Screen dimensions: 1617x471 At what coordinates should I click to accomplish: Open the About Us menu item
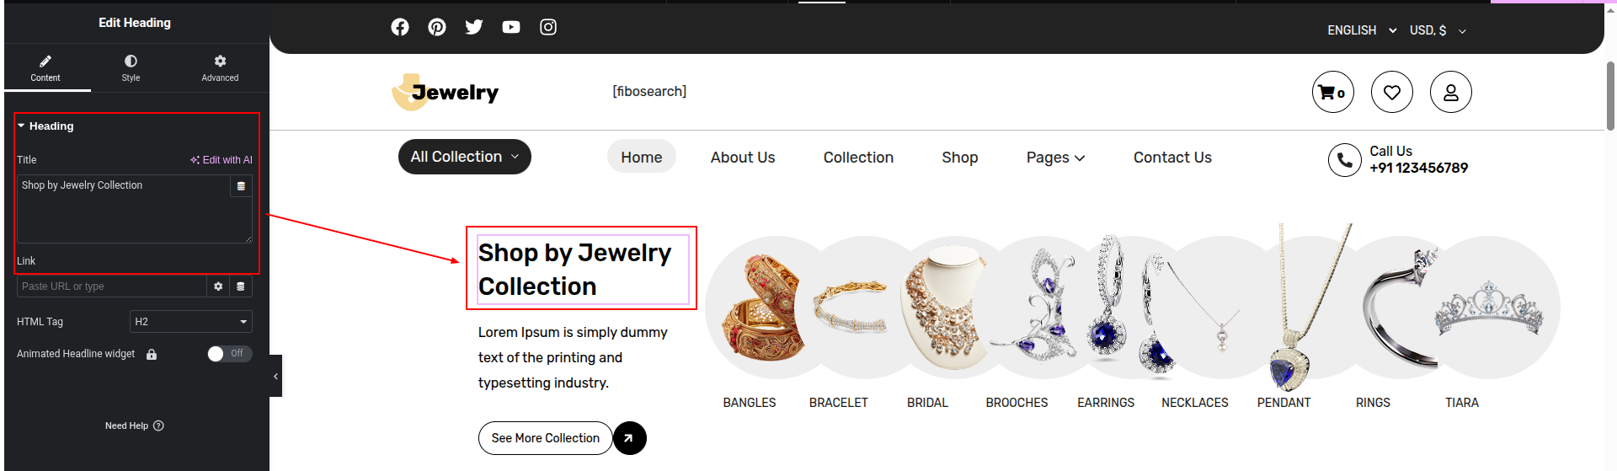coord(742,158)
